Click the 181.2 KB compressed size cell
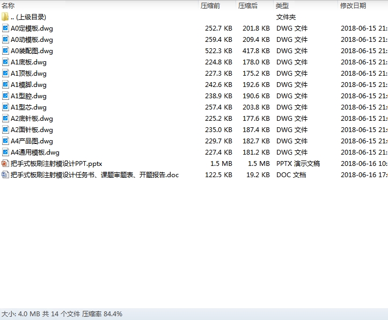The width and height of the screenshot is (388, 320). tap(256, 152)
